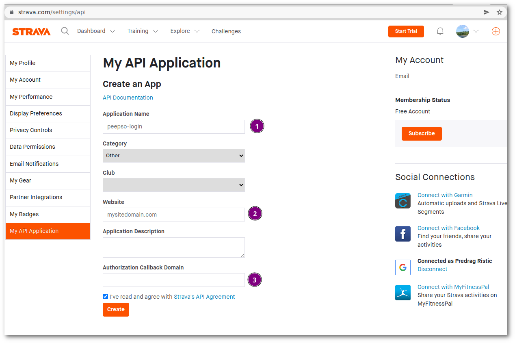Image resolution: width=515 pixels, height=343 pixels.
Task: Open the API Documentation link
Action: tap(128, 98)
